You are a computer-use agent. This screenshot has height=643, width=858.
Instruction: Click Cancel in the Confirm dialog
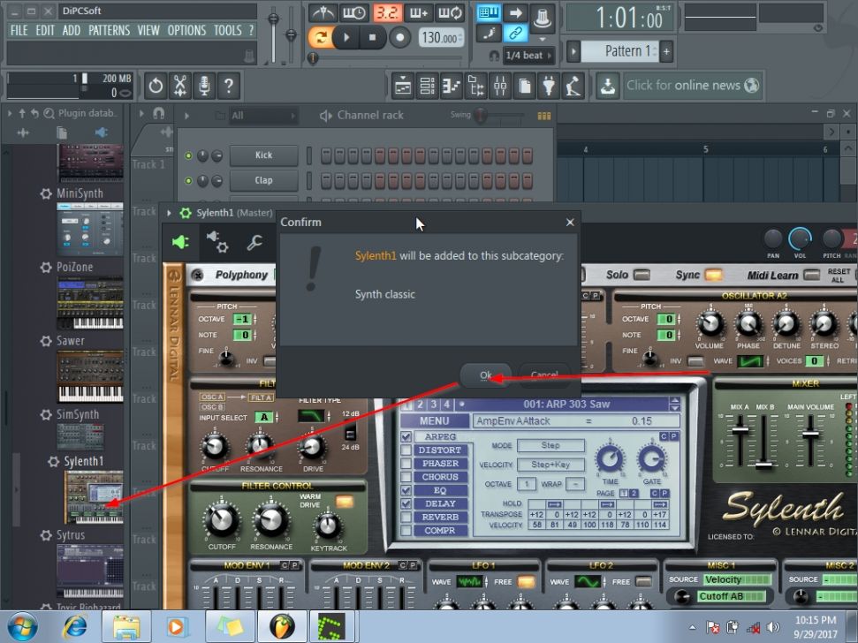544,375
